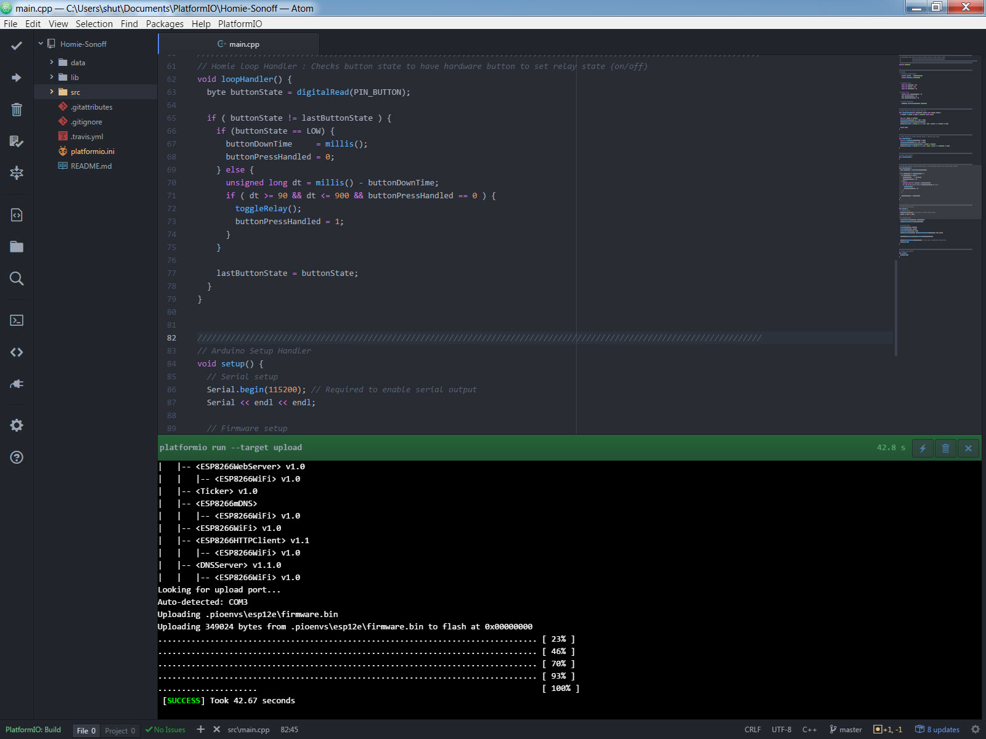Open help via question mark icon

pyautogui.click(x=17, y=457)
